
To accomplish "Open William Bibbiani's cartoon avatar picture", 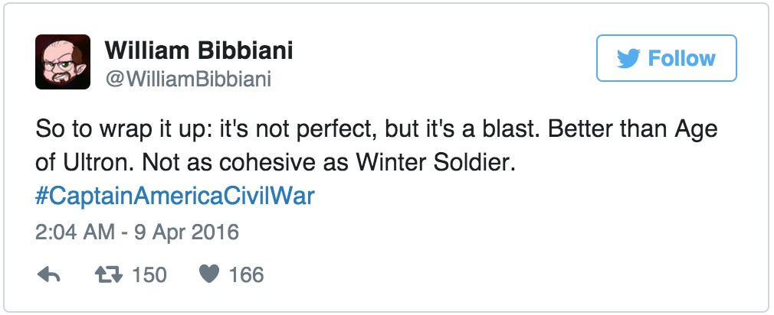I will coord(63,62).
